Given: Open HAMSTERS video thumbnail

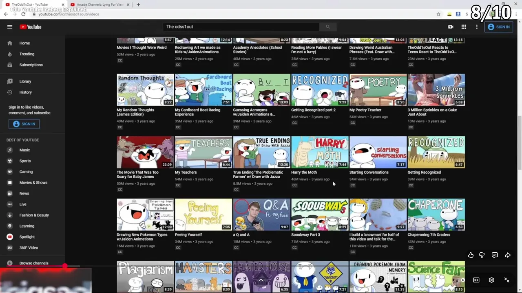Looking at the screenshot, I should [x=203, y=277].
